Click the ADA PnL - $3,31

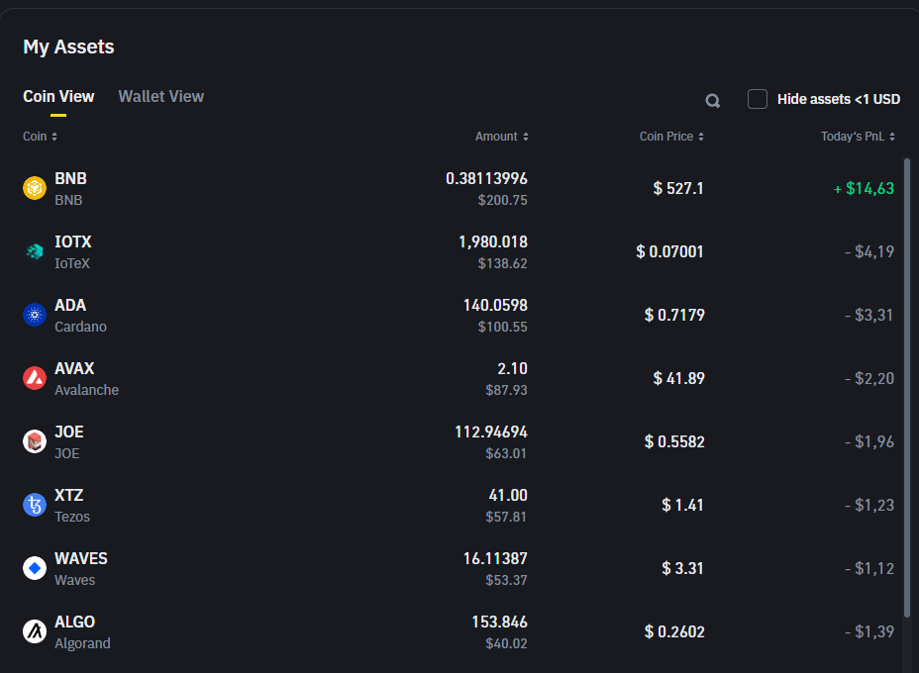(x=868, y=315)
